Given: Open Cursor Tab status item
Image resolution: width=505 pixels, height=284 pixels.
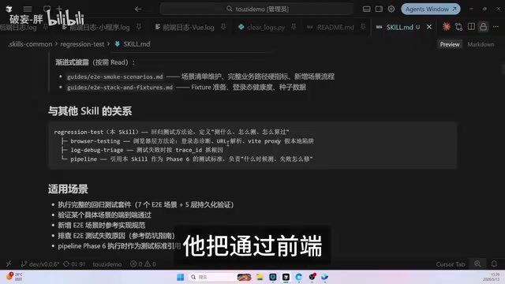Looking at the screenshot, I should coord(451,264).
